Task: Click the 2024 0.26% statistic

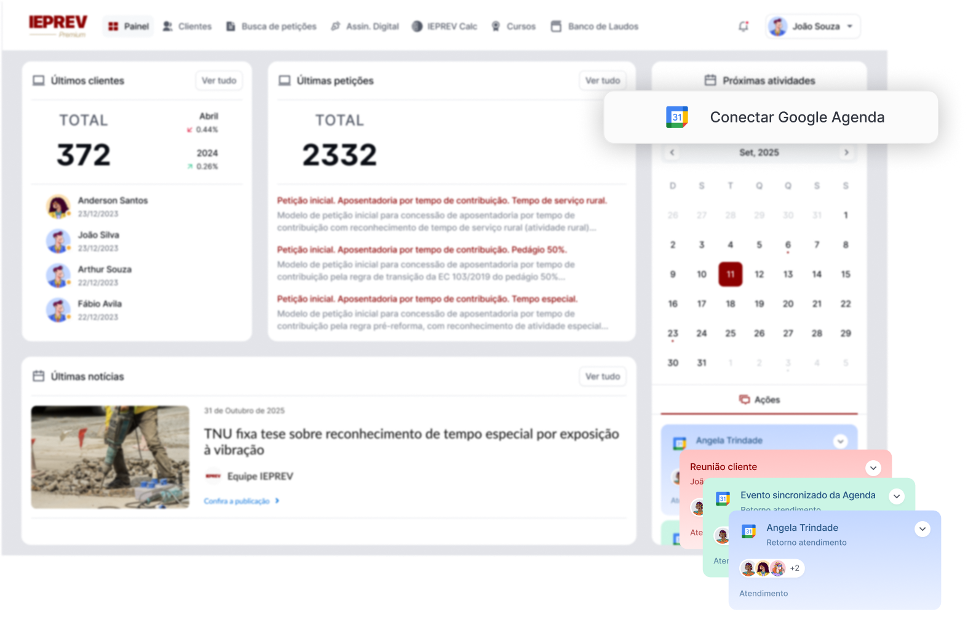Action: 204,159
